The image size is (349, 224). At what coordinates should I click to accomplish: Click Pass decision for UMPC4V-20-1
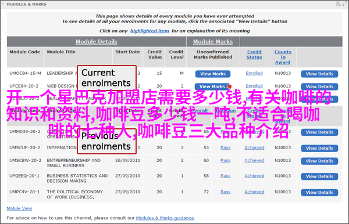point(226,192)
